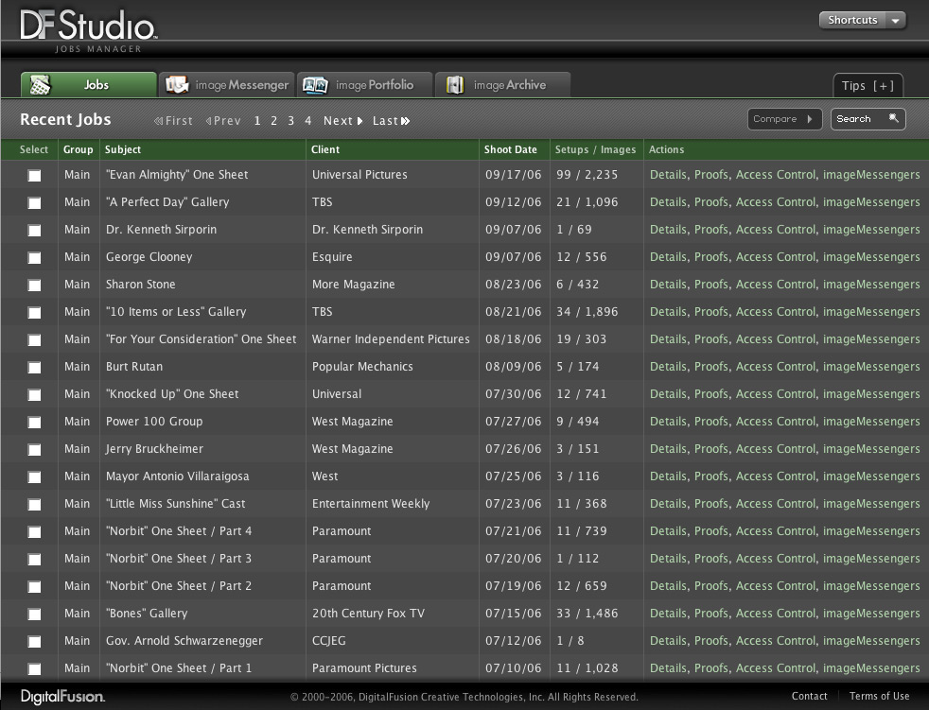Click the Terms of Use footer link
Image resolution: width=929 pixels, height=710 pixels.
pyautogui.click(x=879, y=697)
